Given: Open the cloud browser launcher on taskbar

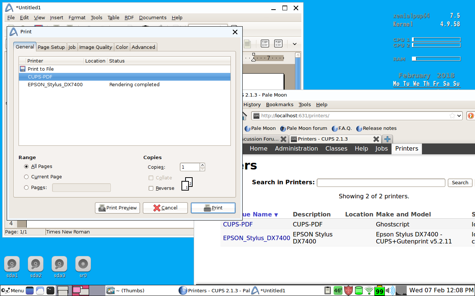Looking at the screenshot, I should click(x=40, y=290).
